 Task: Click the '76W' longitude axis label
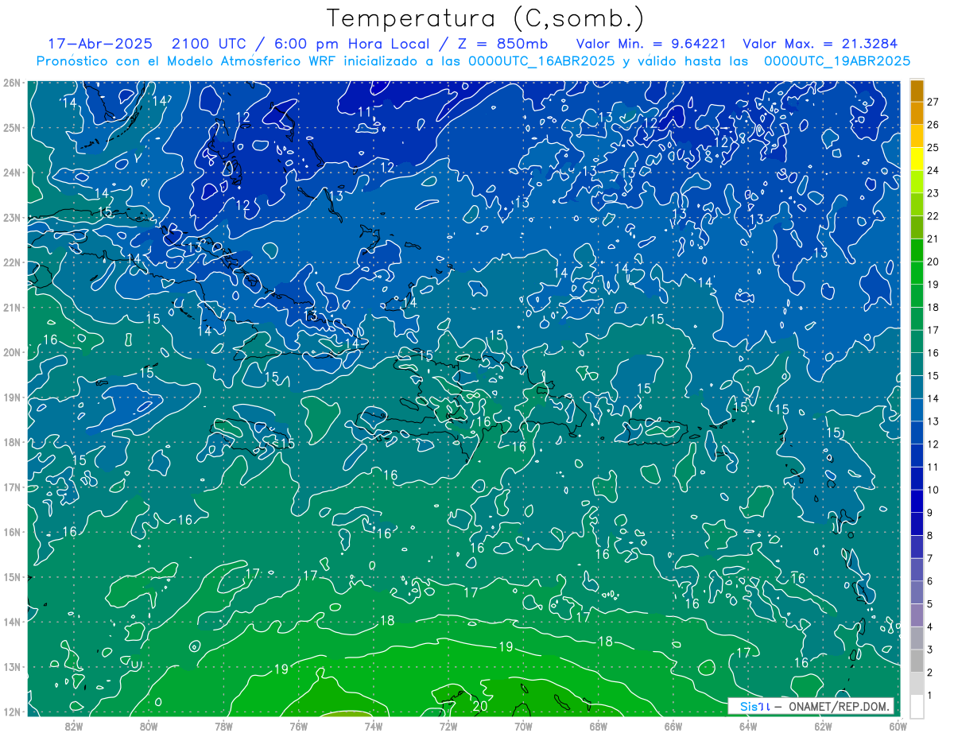coord(298,726)
